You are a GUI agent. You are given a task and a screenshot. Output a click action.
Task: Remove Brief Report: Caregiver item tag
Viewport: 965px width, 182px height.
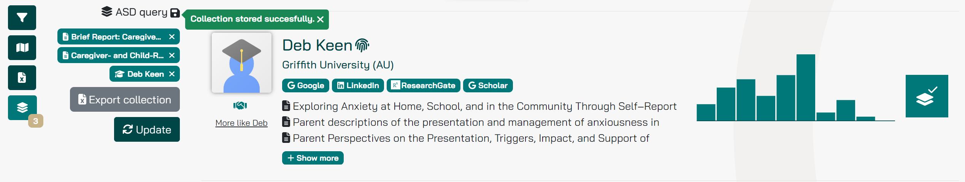pyautogui.click(x=172, y=37)
